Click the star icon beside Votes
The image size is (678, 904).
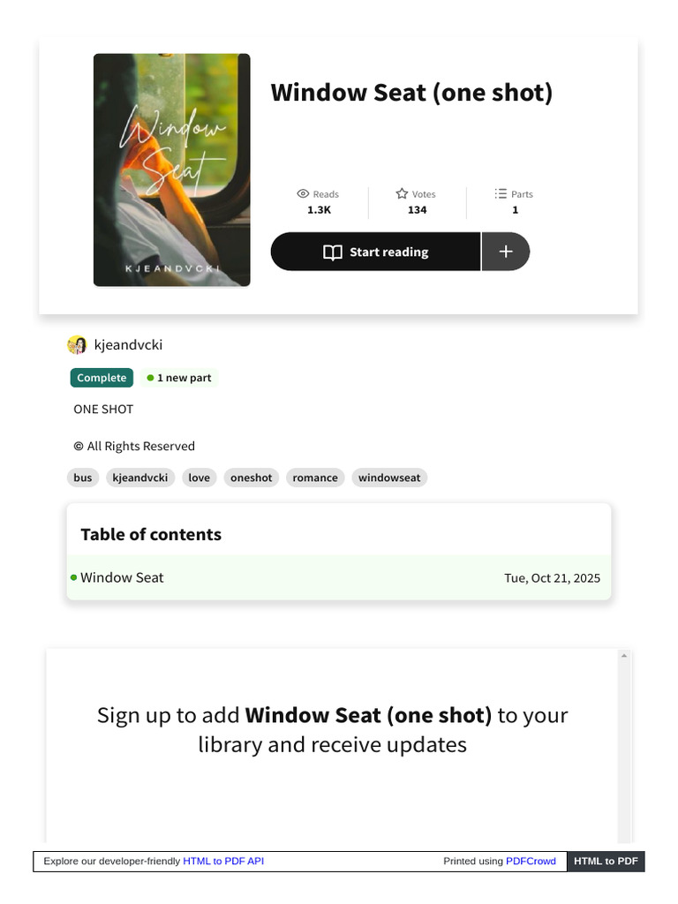pyautogui.click(x=402, y=193)
